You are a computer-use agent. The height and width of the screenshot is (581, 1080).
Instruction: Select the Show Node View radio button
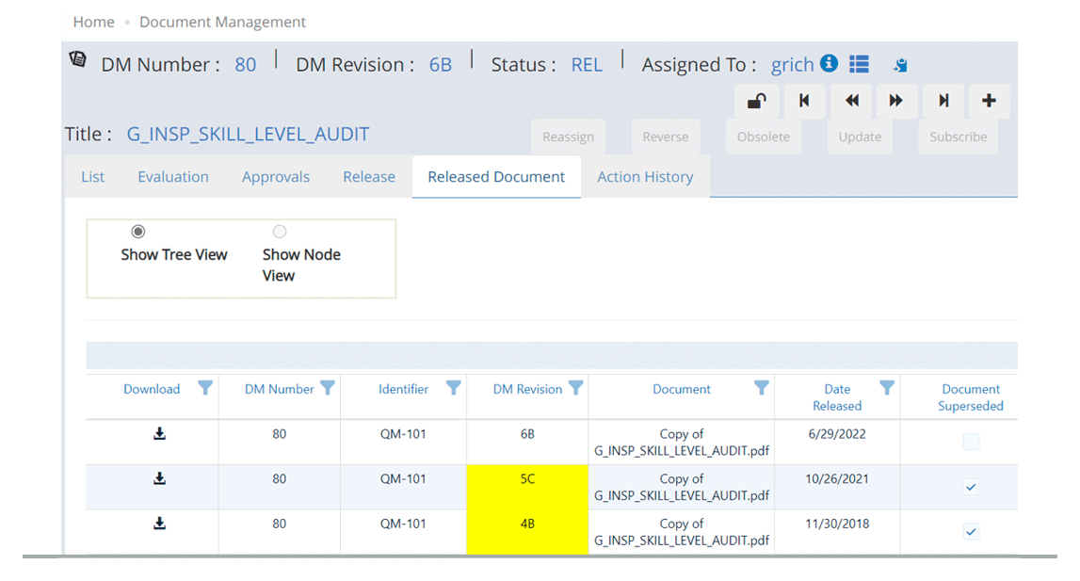[x=280, y=231]
